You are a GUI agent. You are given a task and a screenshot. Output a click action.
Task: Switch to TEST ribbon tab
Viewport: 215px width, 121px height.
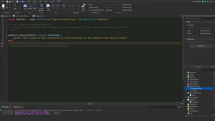(x=41, y=1)
